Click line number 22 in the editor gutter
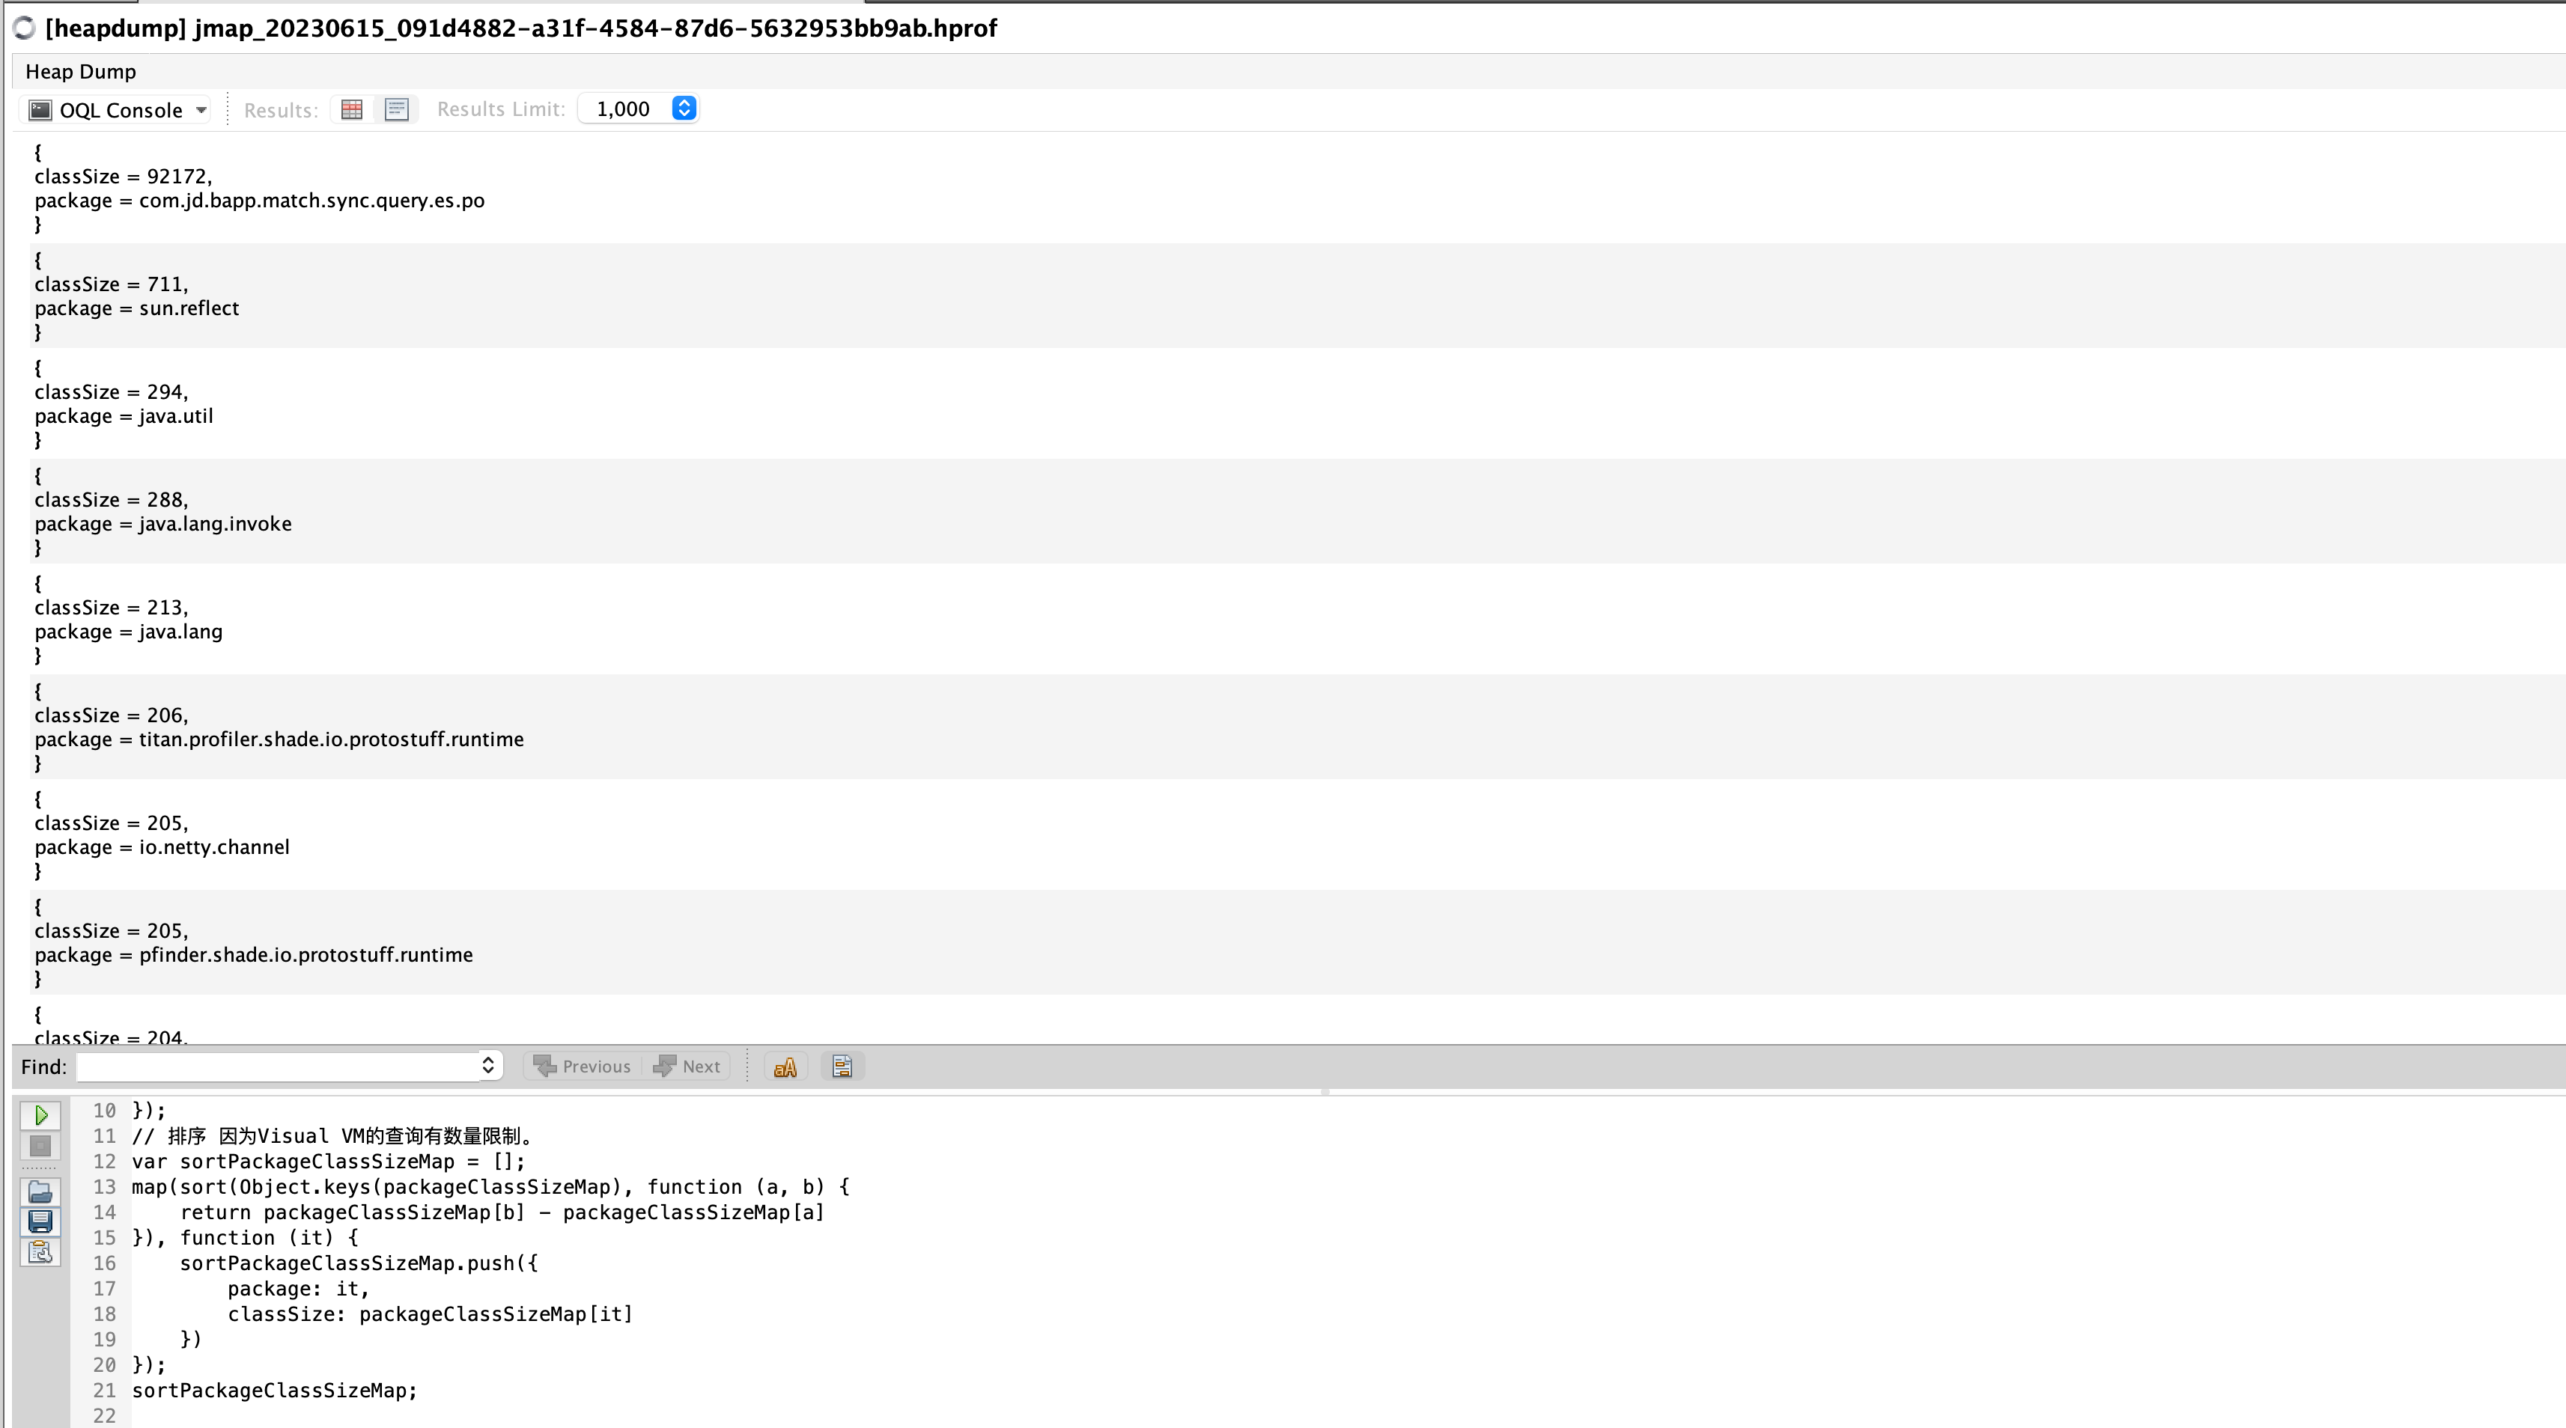The image size is (2566, 1428). [x=105, y=1416]
